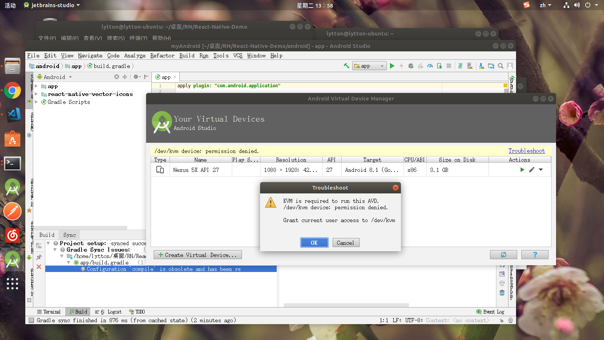Click the volume icon in system tray
604x340 pixels.
577,5
